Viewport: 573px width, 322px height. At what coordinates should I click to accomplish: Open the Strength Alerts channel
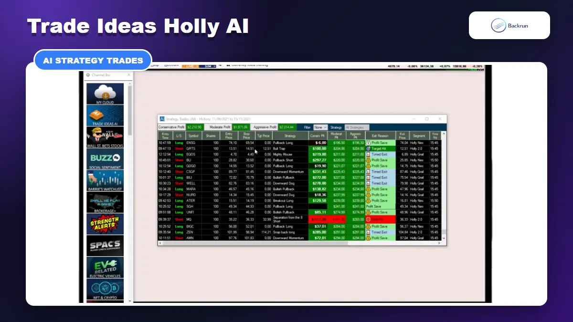(105, 224)
